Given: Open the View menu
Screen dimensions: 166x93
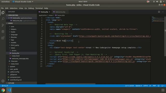Looking at the screenshot, I should click(21, 8).
